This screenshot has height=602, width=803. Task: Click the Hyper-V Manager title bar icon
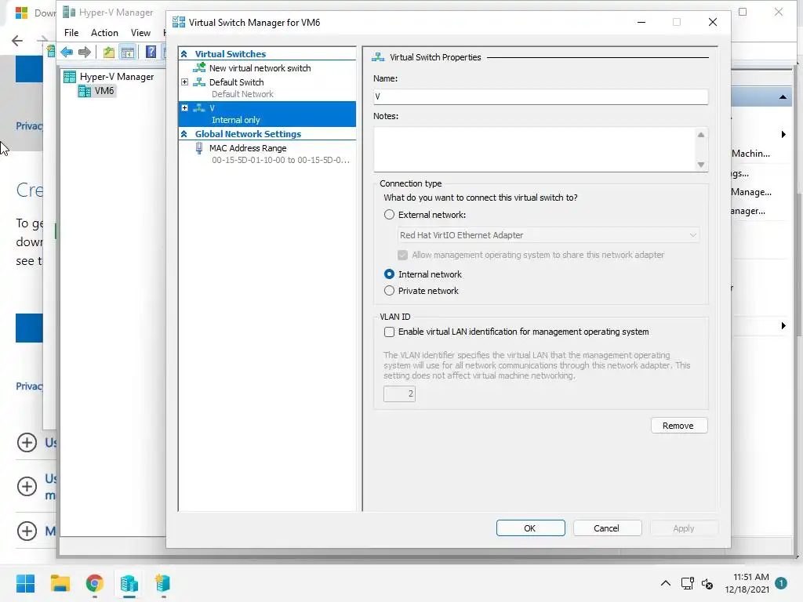69,13
